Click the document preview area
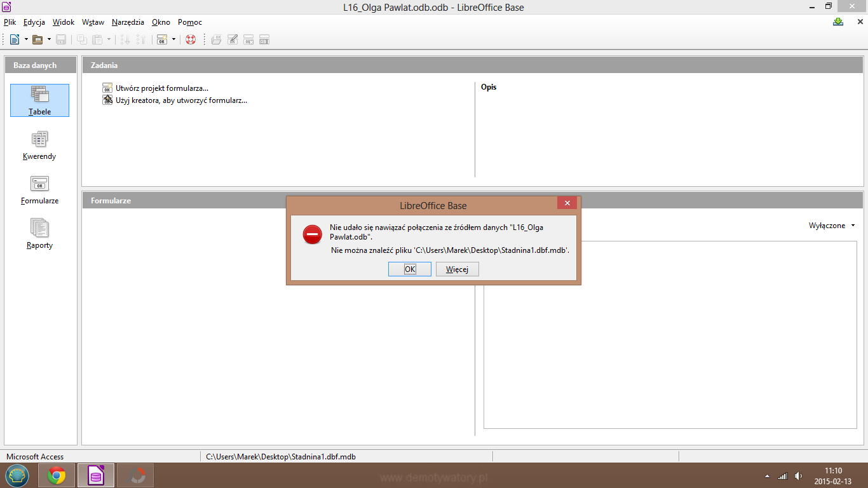The image size is (868, 488). [x=670, y=335]
